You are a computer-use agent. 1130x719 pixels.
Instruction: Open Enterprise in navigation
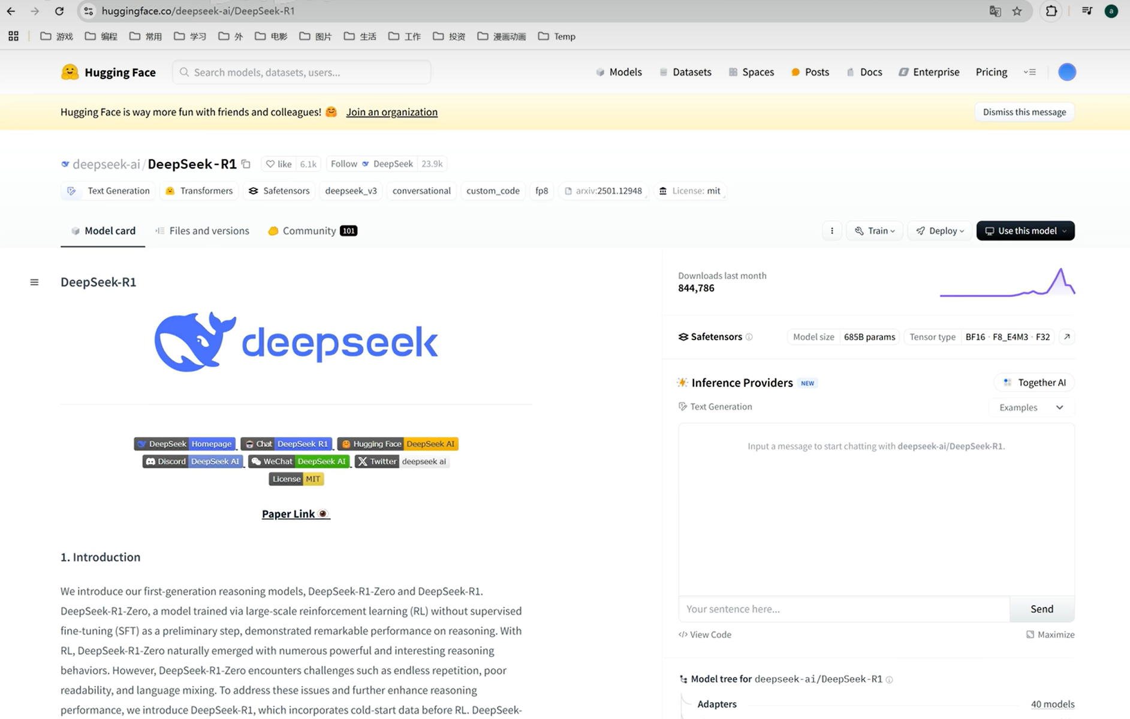pyautogui.click(x=929, y=72)
